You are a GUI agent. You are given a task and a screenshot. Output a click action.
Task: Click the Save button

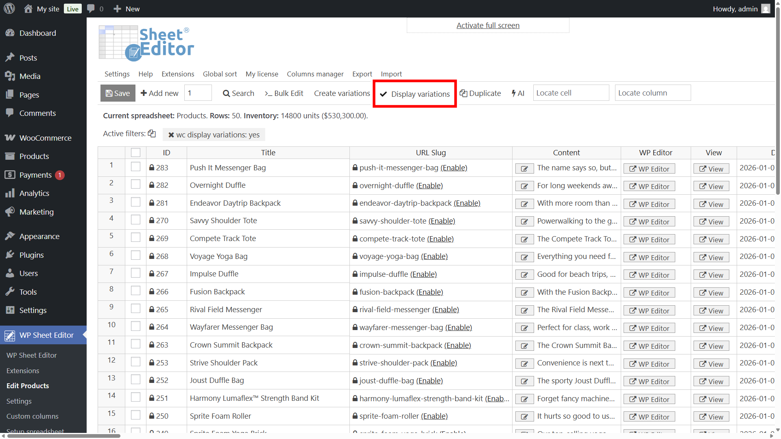(x=118, y=93)
